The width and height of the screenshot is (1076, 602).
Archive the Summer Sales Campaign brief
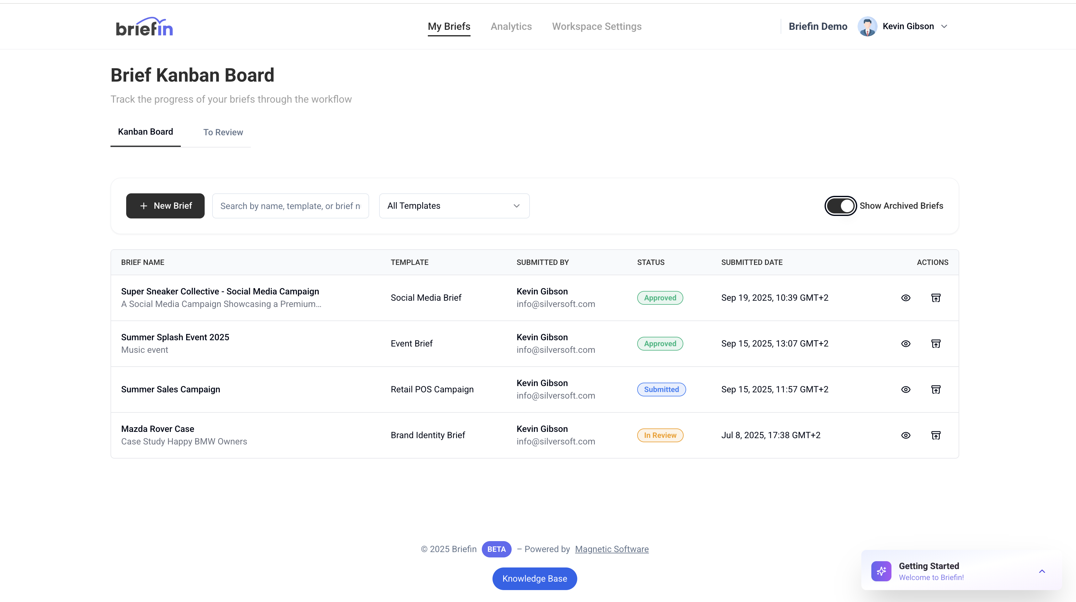click(x=936, y=390)
